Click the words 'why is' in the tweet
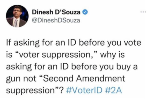The width and height of the screenshot is (147, 99). click(112, 55)
